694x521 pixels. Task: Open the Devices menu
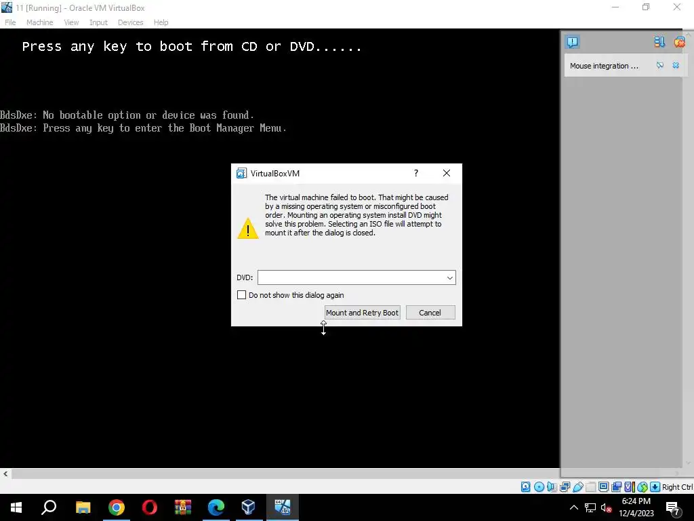point(130,22)
